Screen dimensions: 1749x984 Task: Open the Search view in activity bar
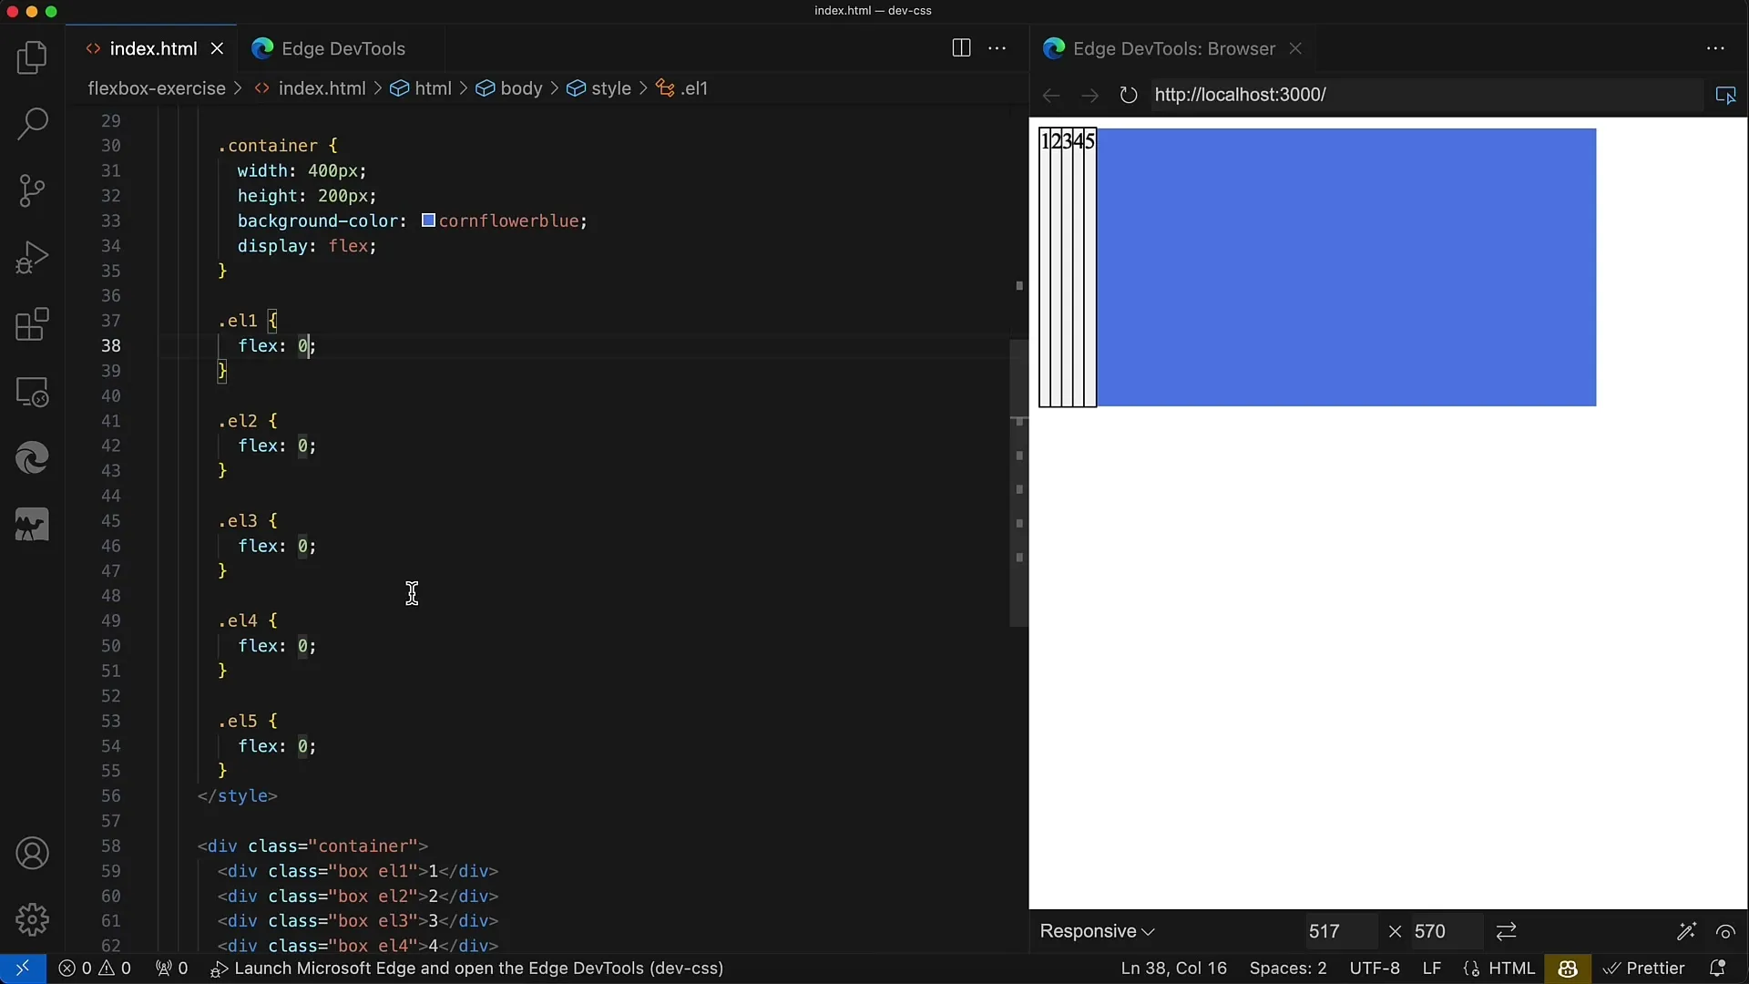(33, 124)
